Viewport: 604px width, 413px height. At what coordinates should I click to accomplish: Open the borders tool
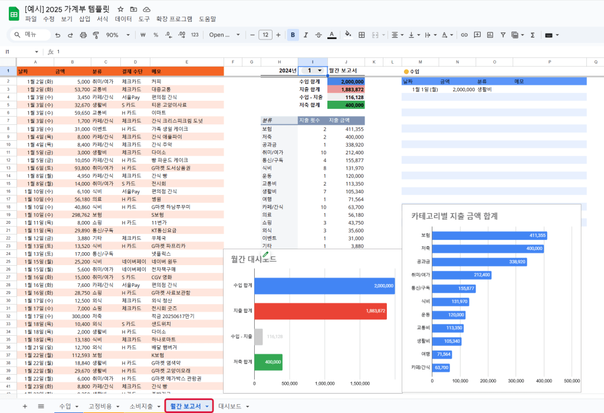[362, 35]
